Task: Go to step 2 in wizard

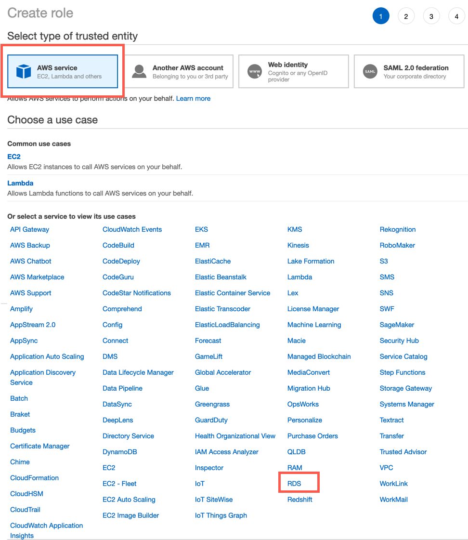Action: pyautogui.click(x=406, y=16)
